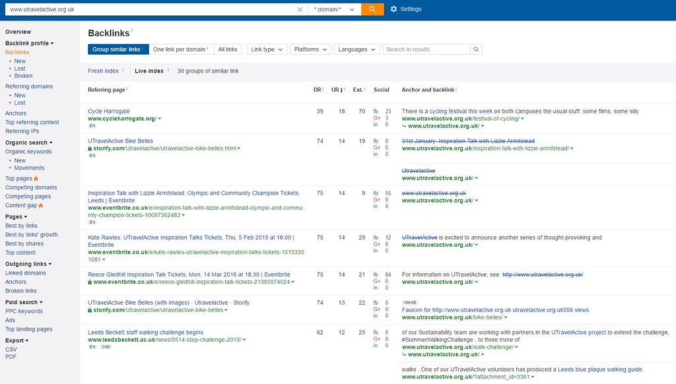Click the info icon beside Live index

pos(168,70)
